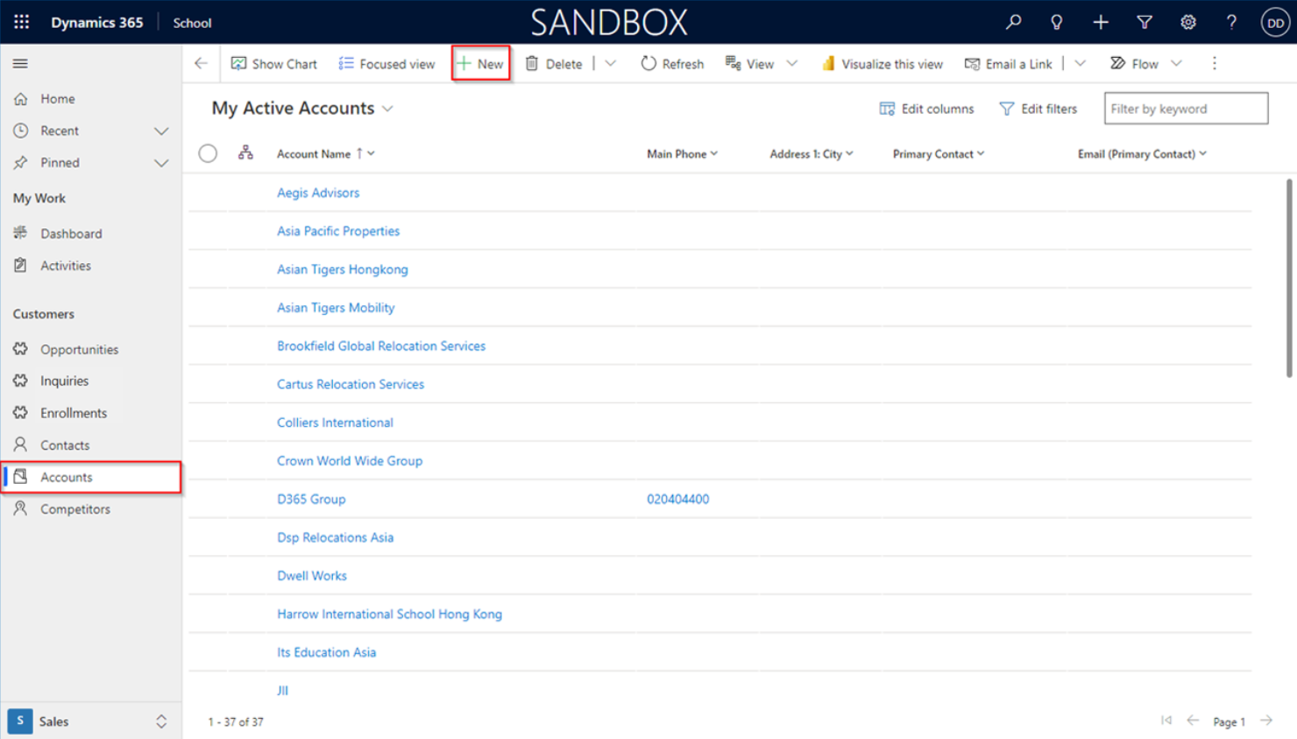
Task: Toggle the select all rows circle
Action: 208,153
